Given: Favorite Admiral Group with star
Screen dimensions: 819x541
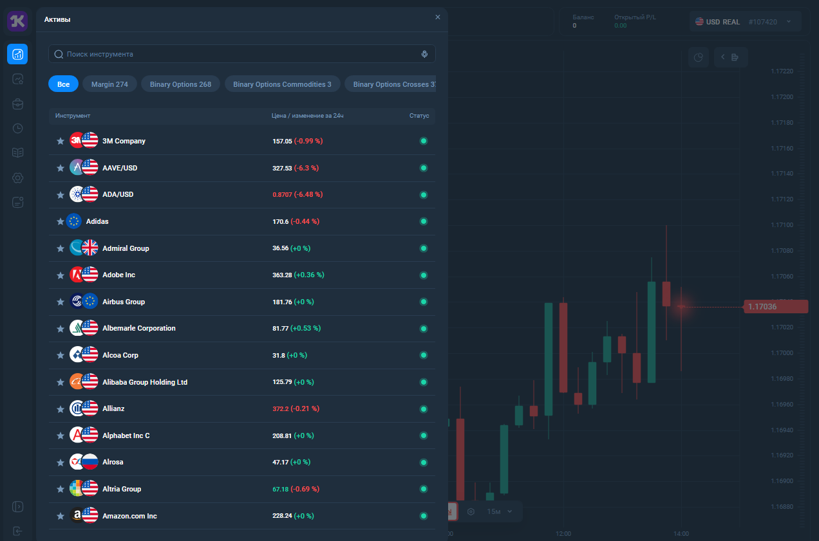Looking at the screenshot, I should (x=61, y=248).
